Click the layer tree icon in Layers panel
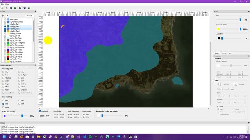 3,16
